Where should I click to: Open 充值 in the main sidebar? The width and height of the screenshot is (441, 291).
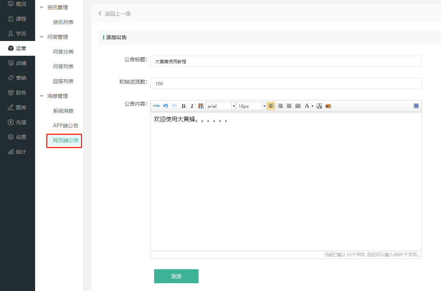coord(17,122)
